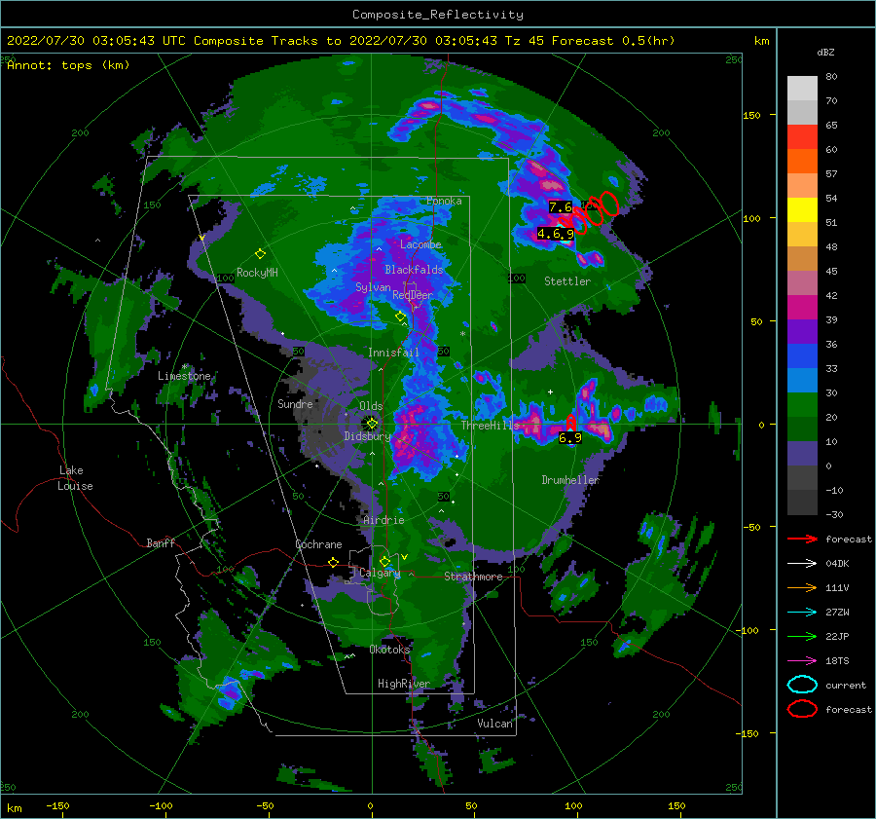
Task: Click the green 20 dBZ color swatch
Action: 802,405
